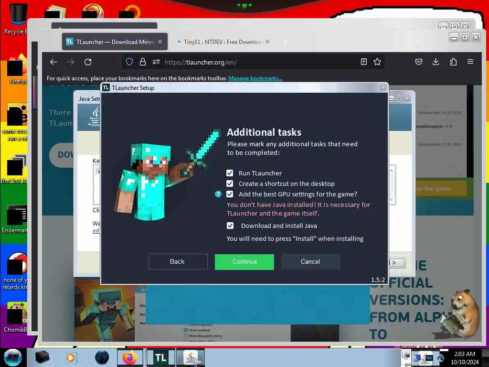Open a new Firefox tab
Viewport: 489px width, 367px height.
tap(286, 42)
